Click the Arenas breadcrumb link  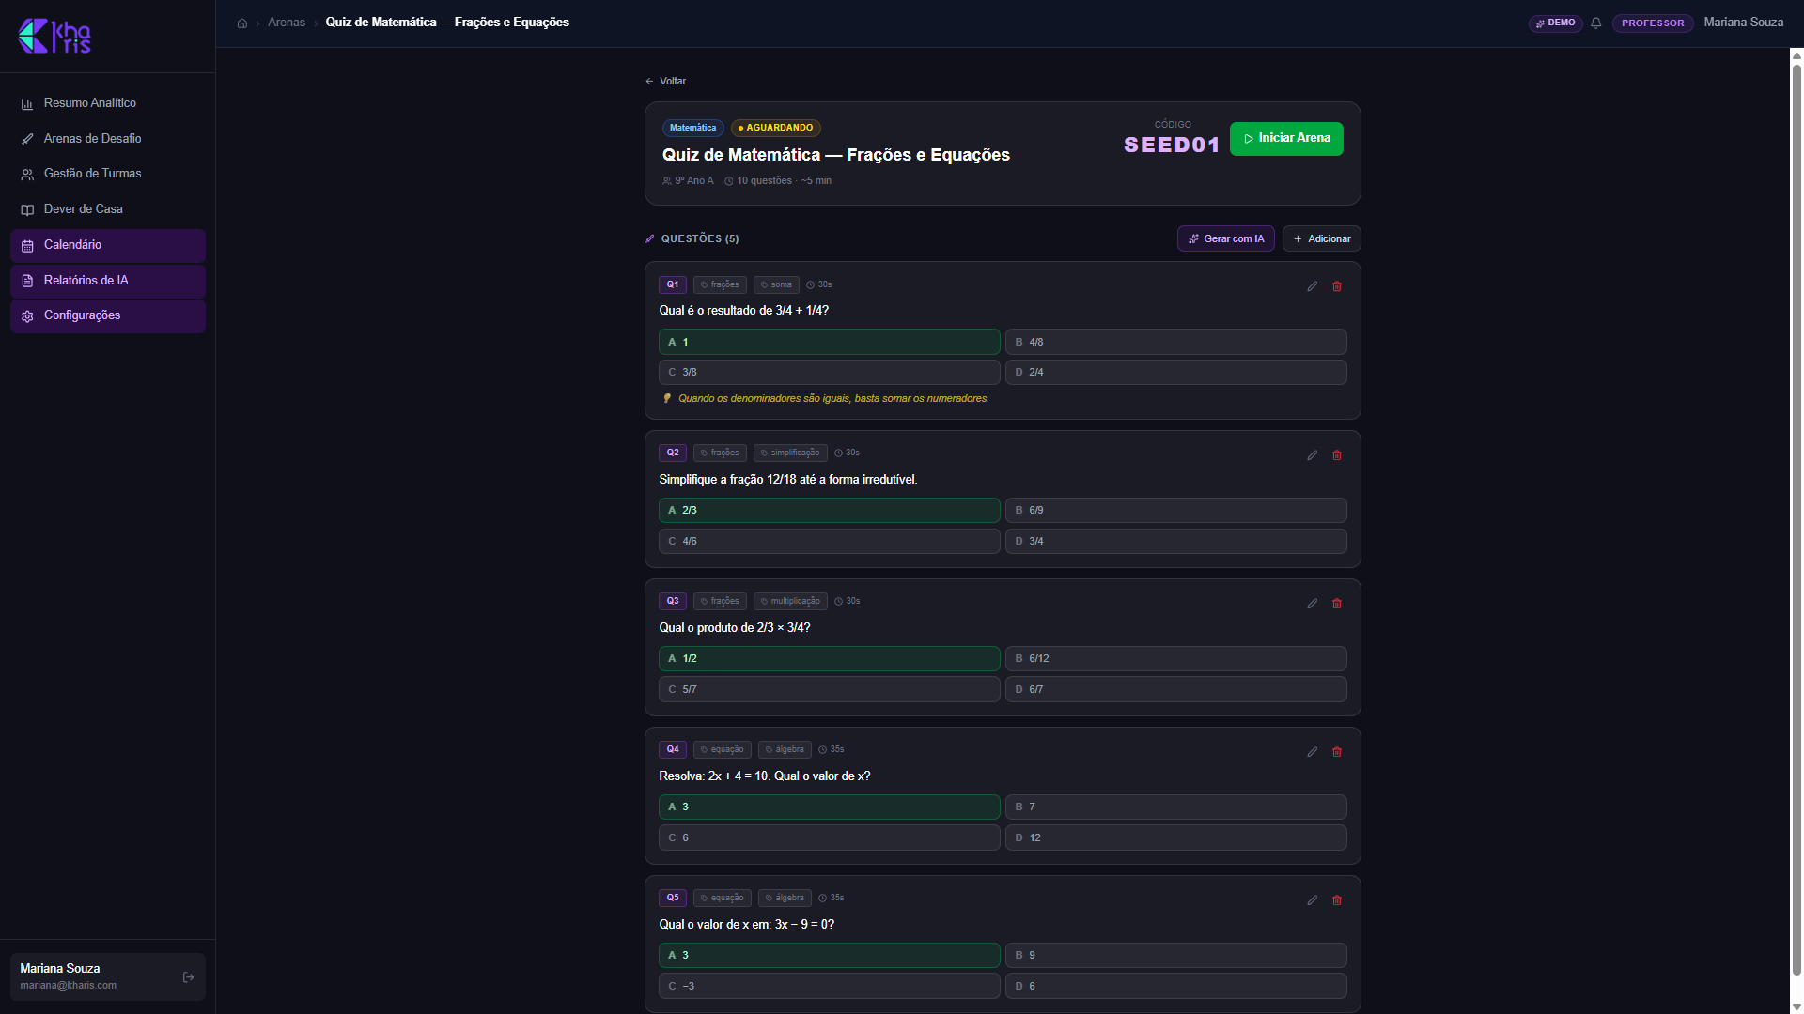coord(287,23)
